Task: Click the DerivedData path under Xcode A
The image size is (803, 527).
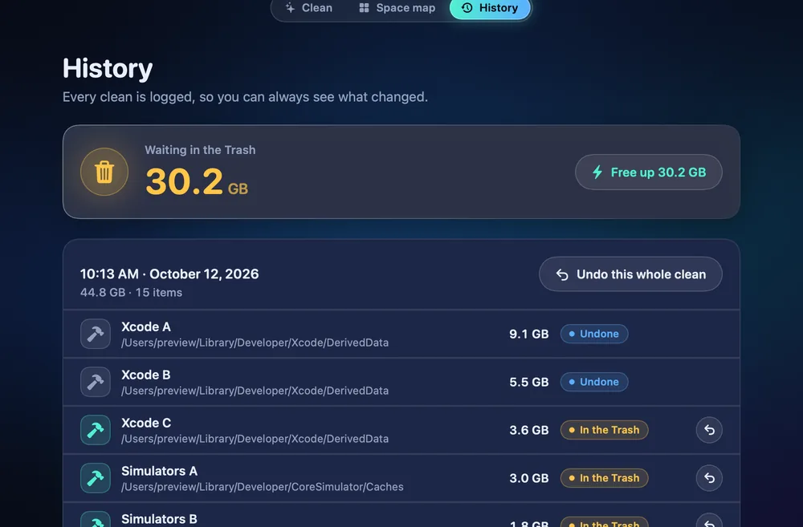Action: [255, 343]
